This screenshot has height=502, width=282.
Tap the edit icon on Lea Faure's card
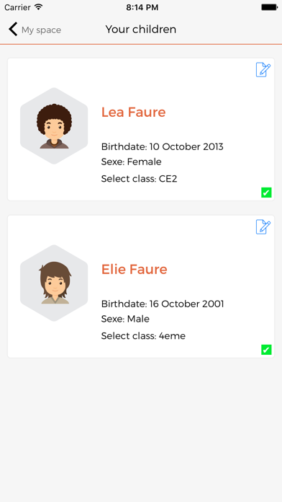tap(263, 70)
